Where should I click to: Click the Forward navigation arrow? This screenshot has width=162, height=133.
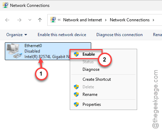[19, 20]
